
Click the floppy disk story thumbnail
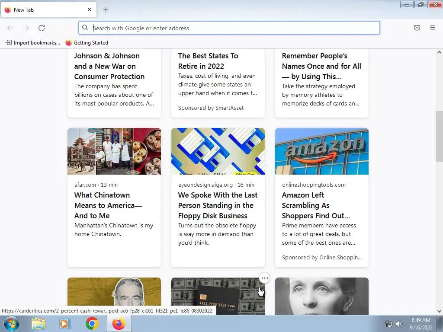pos(218,151)
